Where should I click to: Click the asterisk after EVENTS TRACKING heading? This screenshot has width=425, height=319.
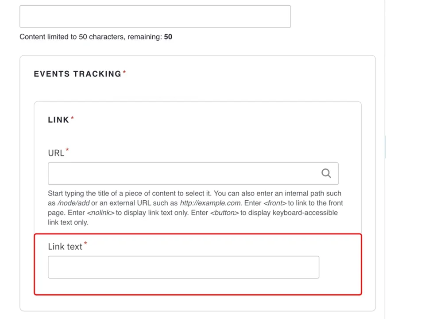click(124, 71)
